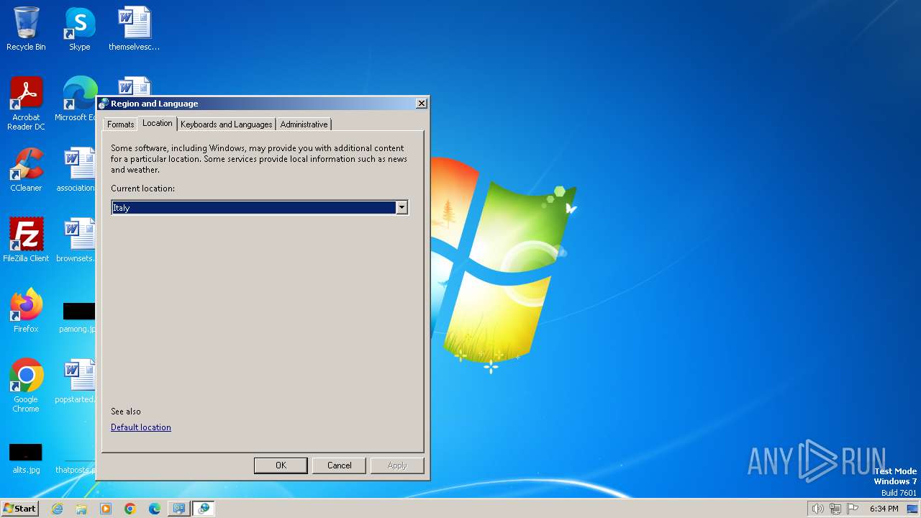
Task: Select the alits.jpg file icon
Action: 26,458
